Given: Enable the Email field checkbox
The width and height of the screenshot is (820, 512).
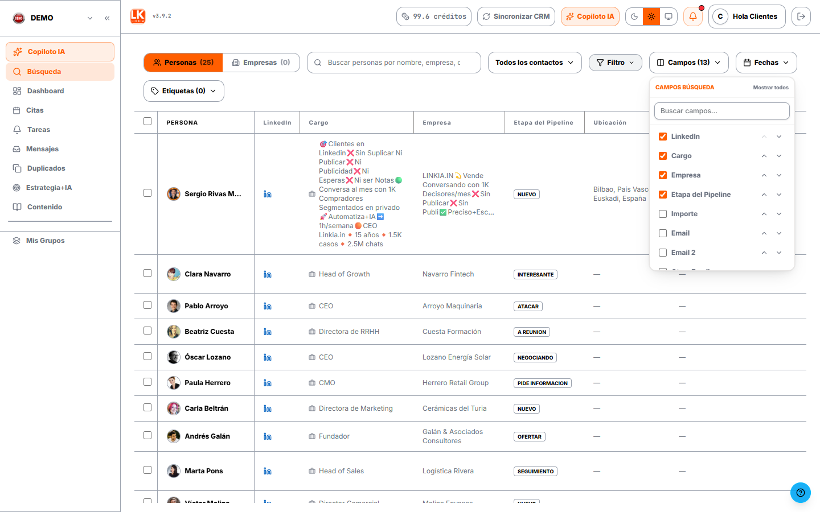Looking at the screenshot, I should [663, 233].
